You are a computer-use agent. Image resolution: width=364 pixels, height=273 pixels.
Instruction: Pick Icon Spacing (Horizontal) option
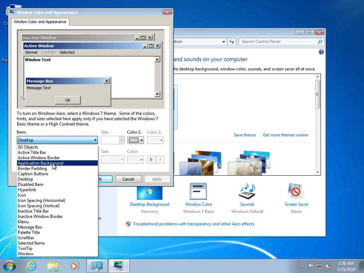tap(57, 200)
